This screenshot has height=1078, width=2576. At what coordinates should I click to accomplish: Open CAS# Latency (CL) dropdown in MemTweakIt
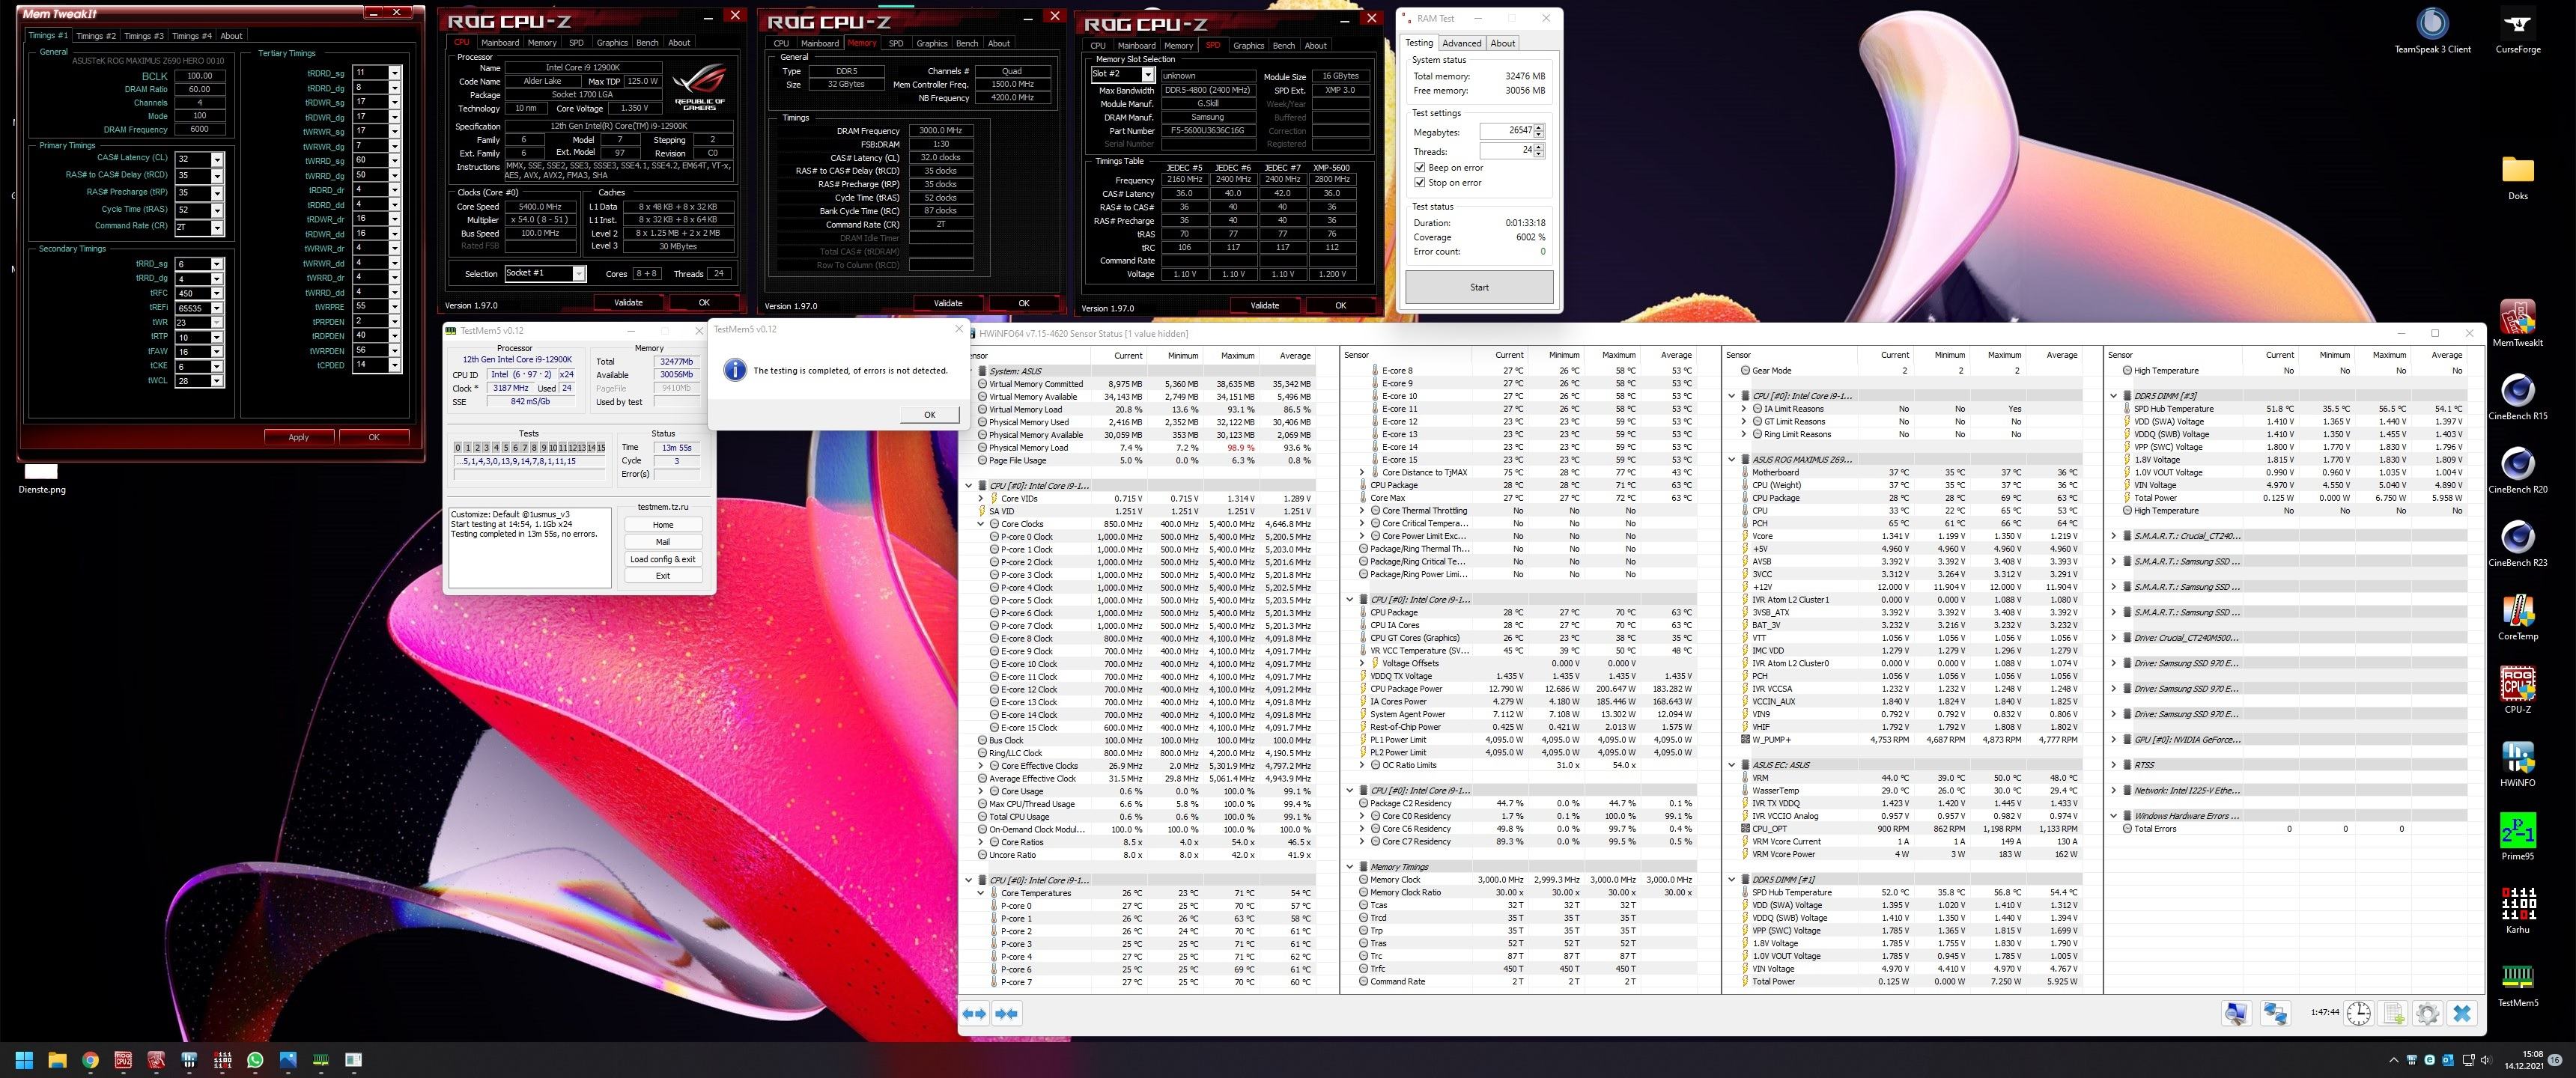point(217,159)
